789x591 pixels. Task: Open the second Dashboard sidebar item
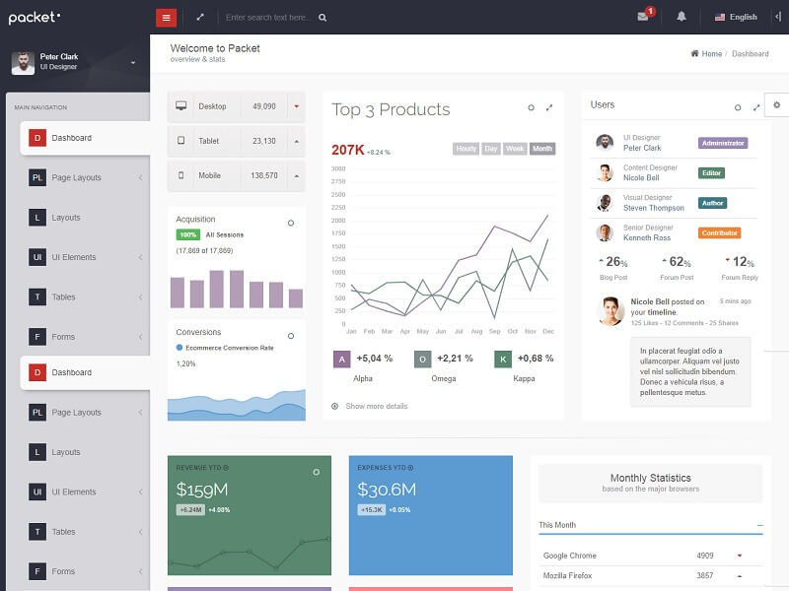click(x=85, y=372)
